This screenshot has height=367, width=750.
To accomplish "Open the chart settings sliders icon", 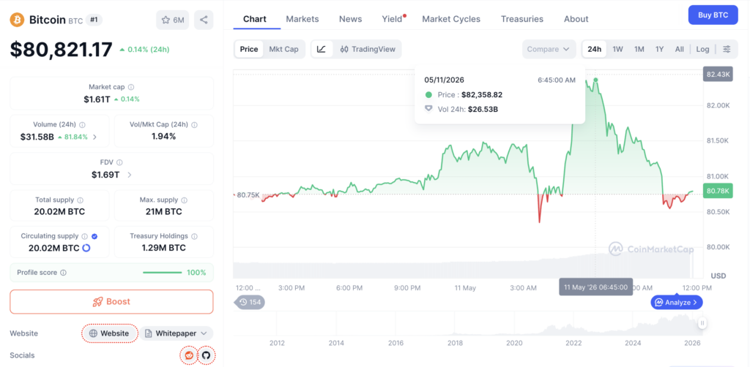I will 727,49.
